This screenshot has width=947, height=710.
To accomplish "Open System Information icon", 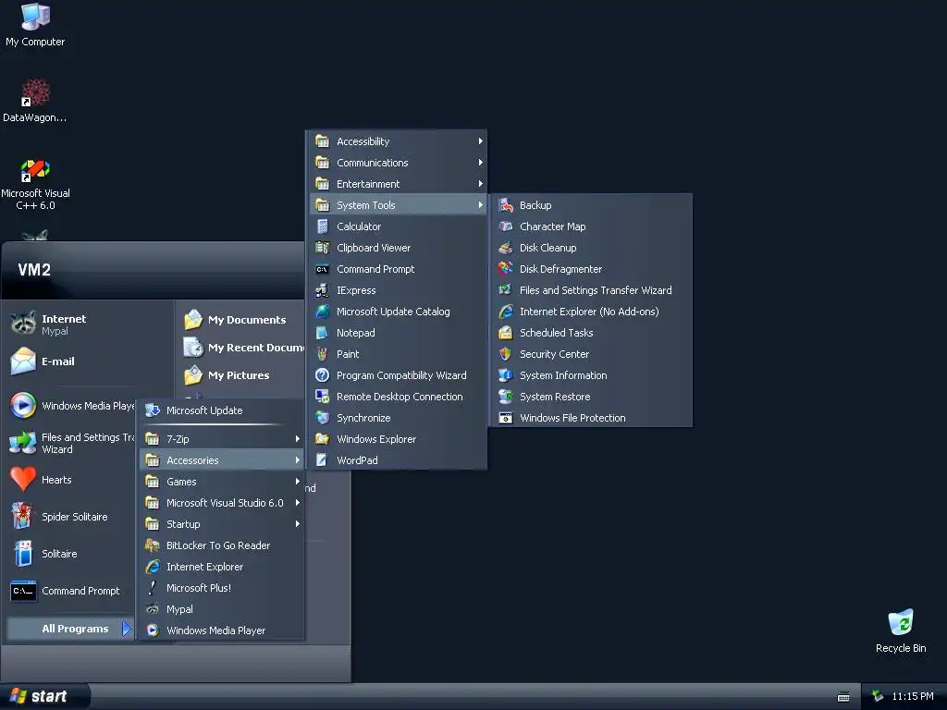I will click(506, 375).
